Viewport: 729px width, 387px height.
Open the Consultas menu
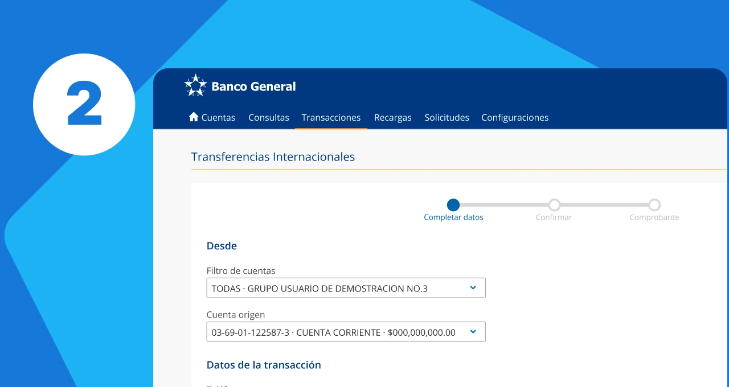click(x=269, y=117)
